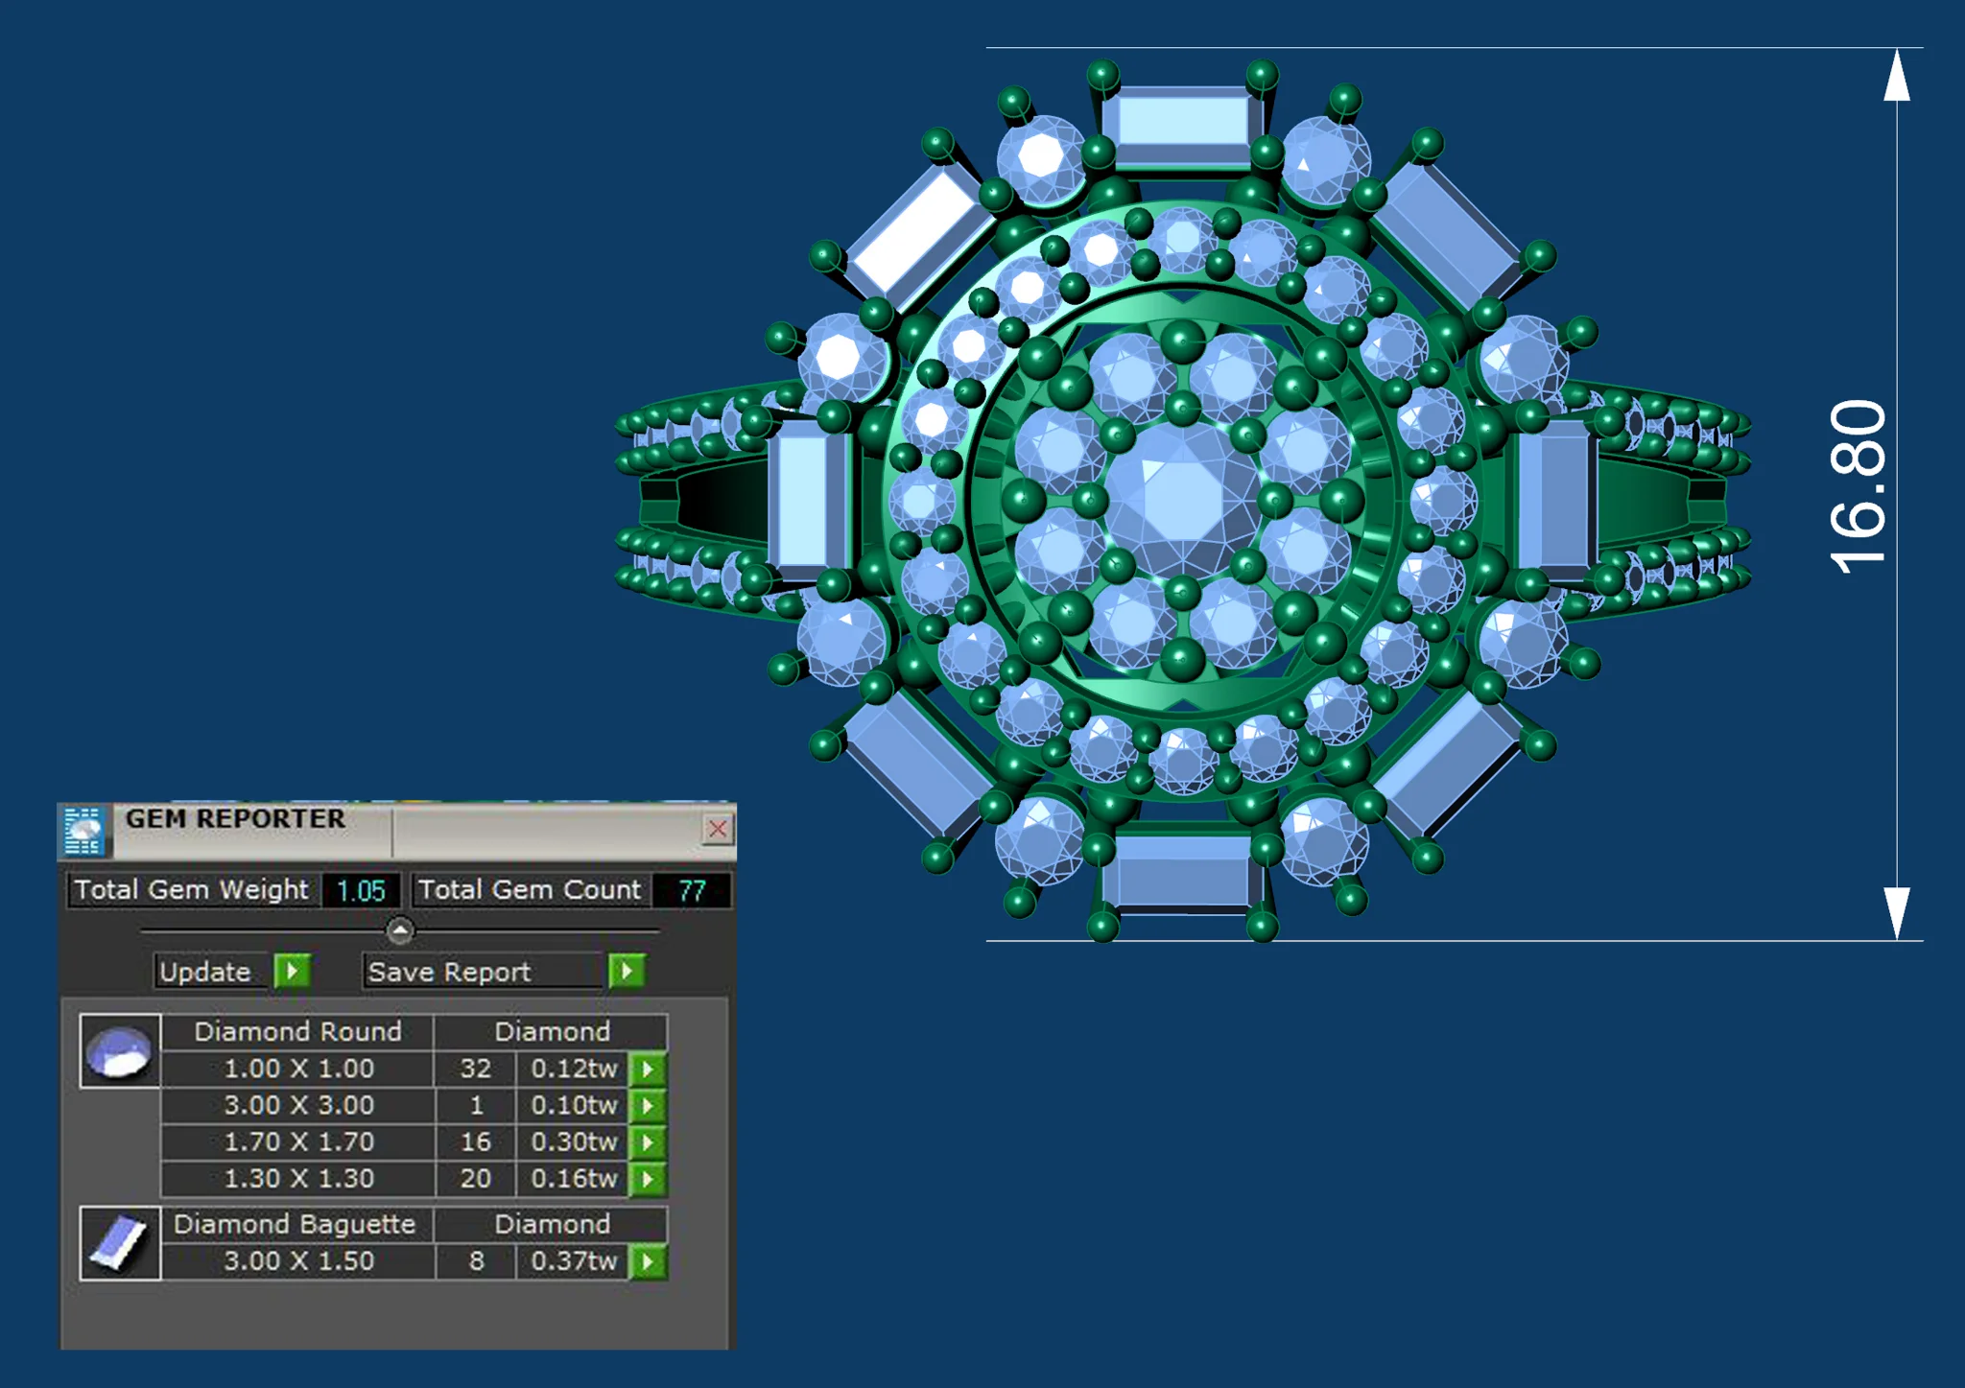Click the 0.10tw weight cell

click(574, 1105)
